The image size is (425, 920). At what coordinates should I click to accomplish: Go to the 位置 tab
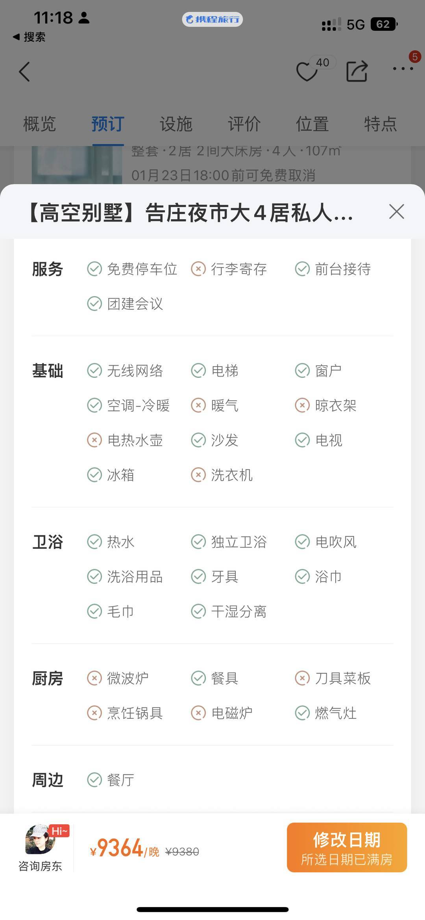312,124
